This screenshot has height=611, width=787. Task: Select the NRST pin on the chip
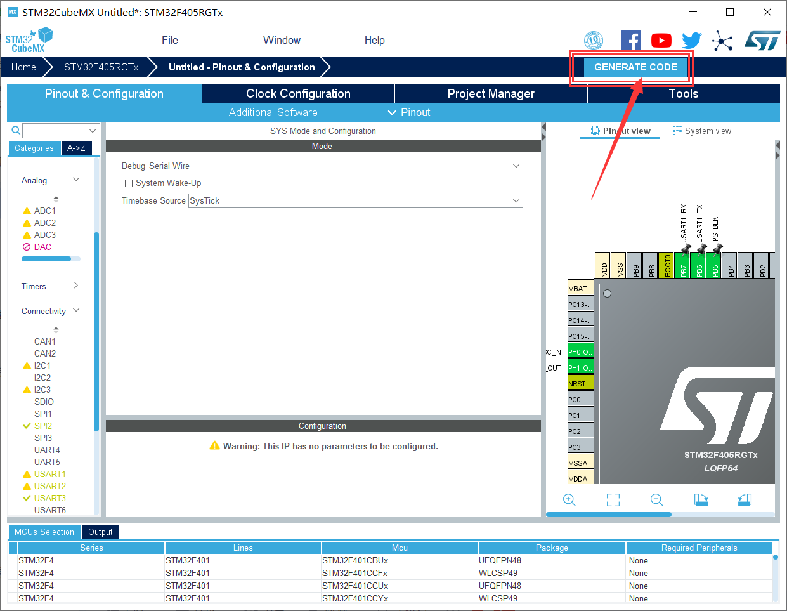pos(580,383)
